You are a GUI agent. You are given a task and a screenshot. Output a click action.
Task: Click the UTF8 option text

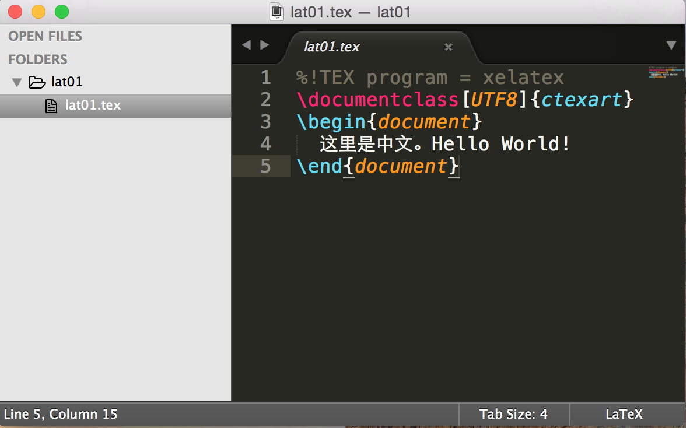[x=495, y=100]
